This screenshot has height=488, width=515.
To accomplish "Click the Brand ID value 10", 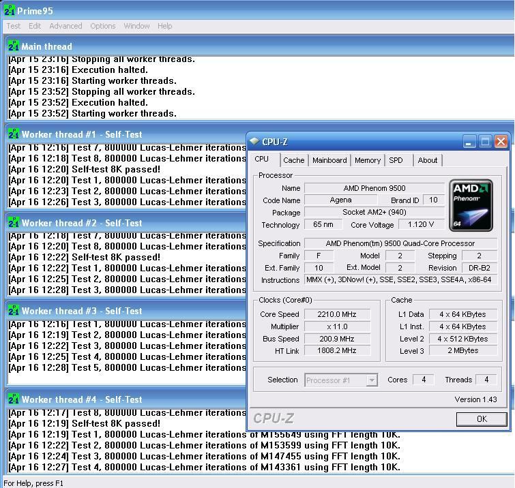I will pos(434,200).
